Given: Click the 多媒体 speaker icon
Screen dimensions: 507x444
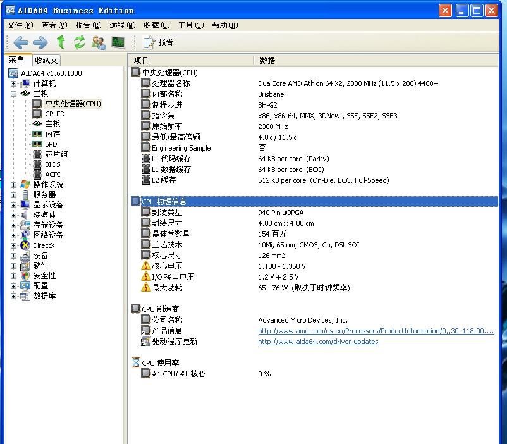Looking at the screenshot, I should tap(25, 215).
